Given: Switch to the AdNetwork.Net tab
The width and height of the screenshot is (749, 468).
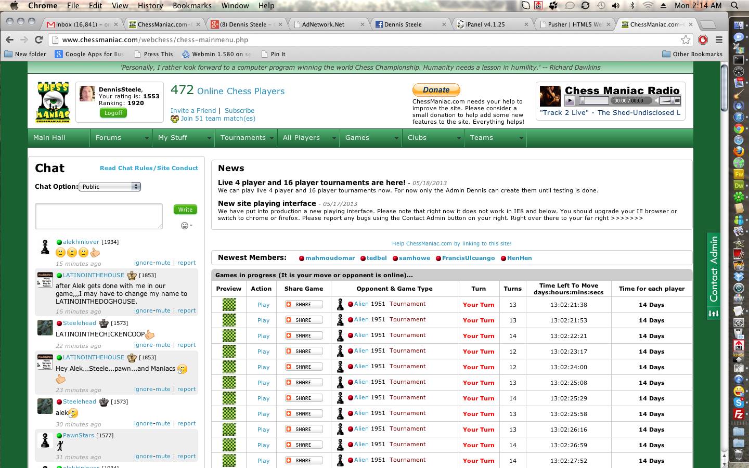Looking at the screenshot, I should click(329, 24).
